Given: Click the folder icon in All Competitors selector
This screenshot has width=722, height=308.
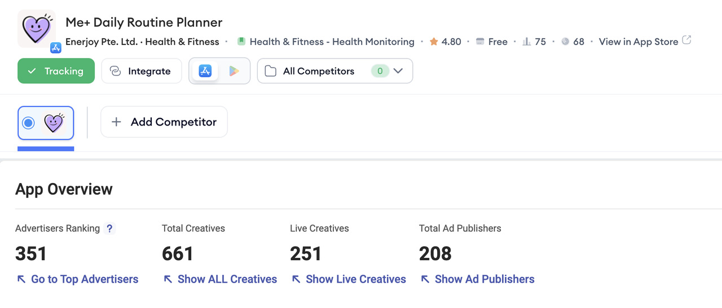Looking at the screenshot, I should tap(271, 71).
